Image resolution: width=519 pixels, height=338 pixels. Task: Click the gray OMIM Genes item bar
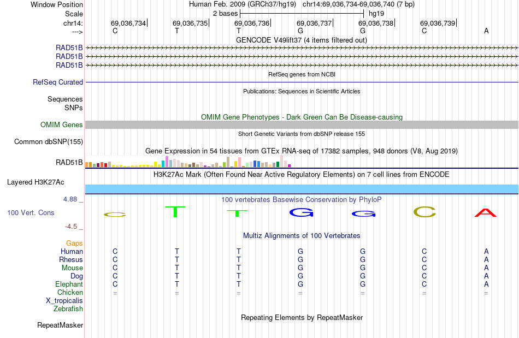(x=302, y=124)
